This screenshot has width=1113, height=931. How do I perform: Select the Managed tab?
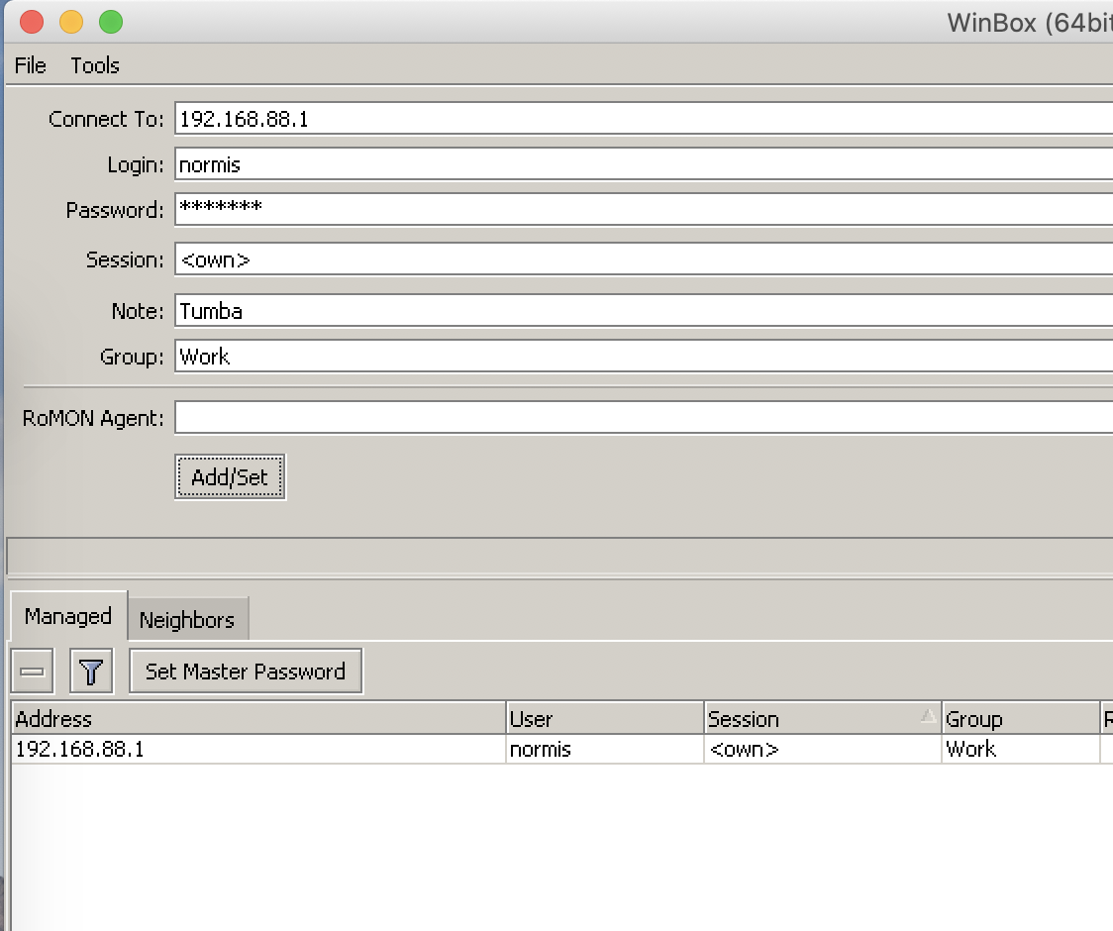tap(66, 615)
